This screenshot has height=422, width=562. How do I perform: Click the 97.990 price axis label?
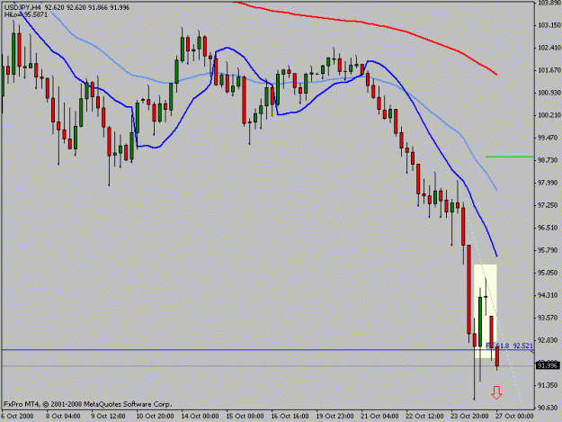coord(549,183)
